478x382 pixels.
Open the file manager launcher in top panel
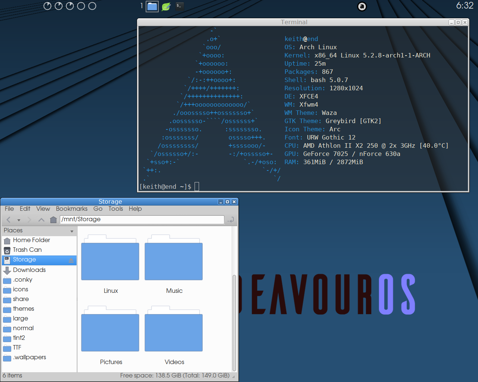coord(152,6)
